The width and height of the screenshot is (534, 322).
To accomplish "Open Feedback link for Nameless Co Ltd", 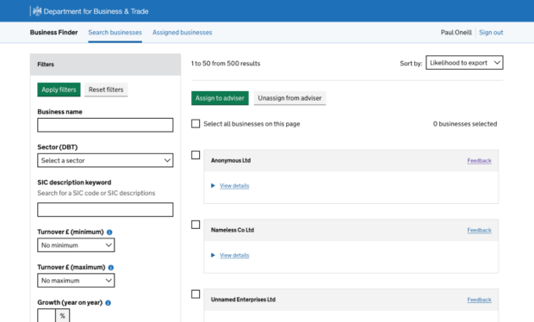I will (x=479, y=231).
